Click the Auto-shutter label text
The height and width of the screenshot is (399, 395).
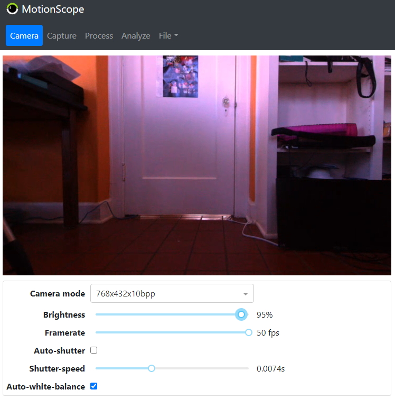click(59, 350)
